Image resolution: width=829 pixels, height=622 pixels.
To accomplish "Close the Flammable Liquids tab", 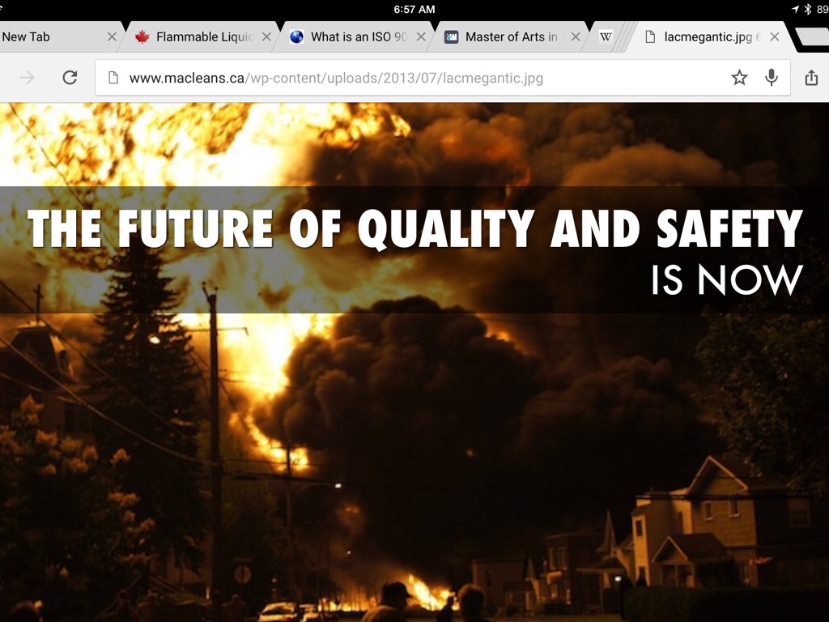I will point(266,36).
